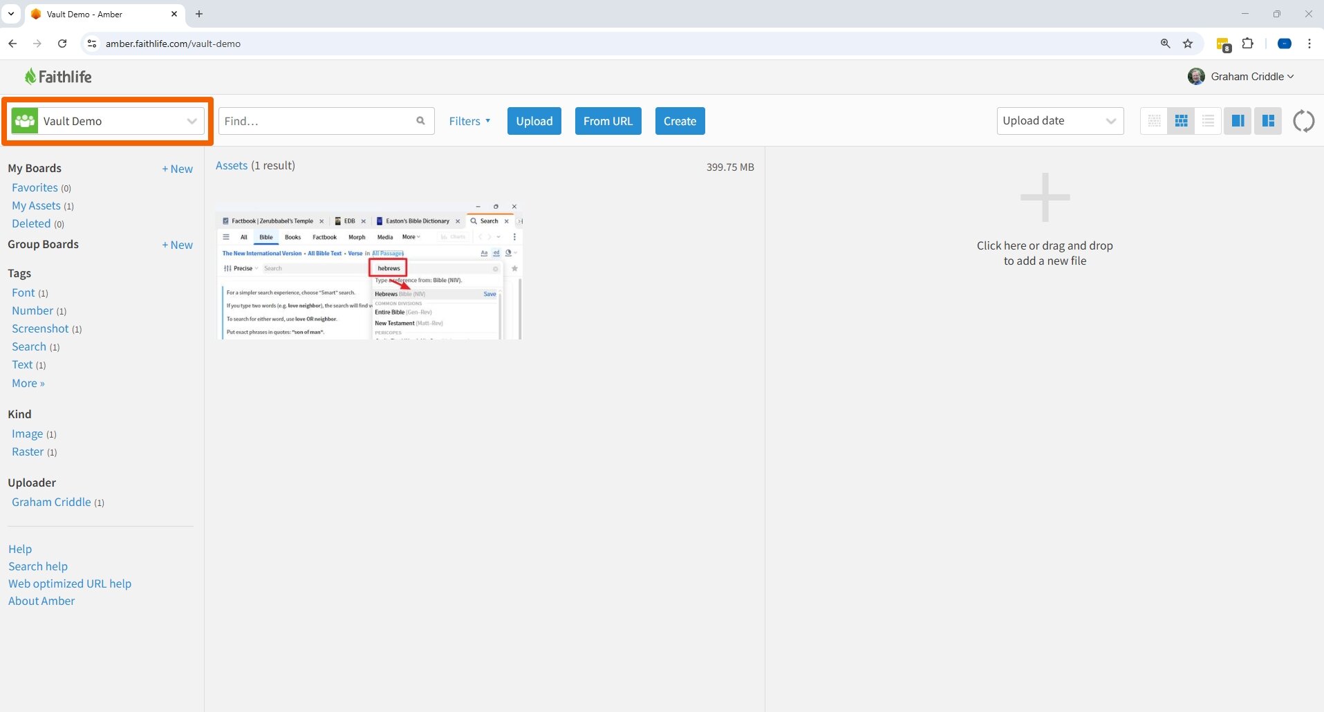Viewport: 1324px width, 712px height.
Task: Click the green Vault Demo group icon
Action: [25, 121]
